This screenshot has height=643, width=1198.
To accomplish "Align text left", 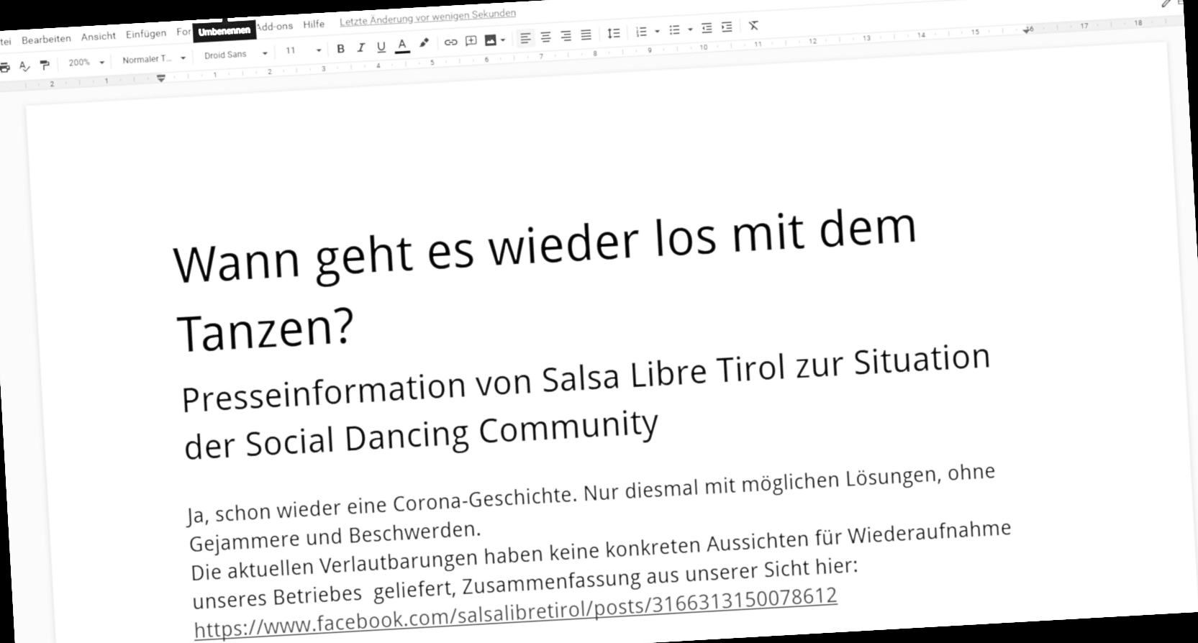I will [x=526, y=38].
